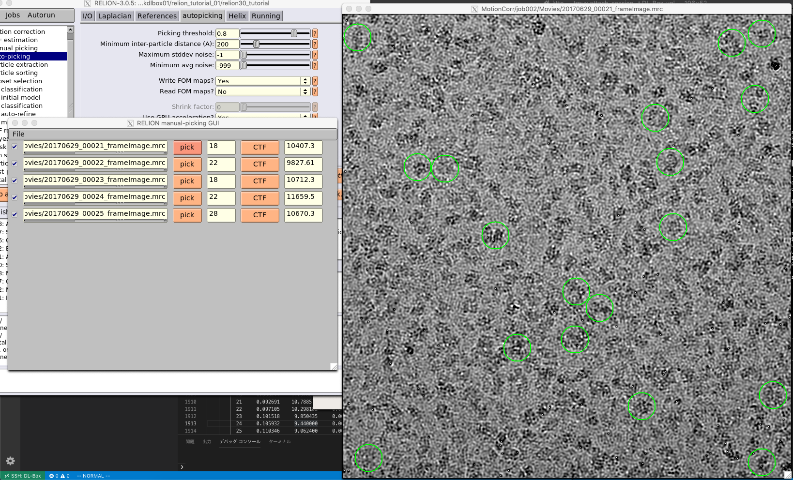Open help for Picking threshold

(x=315, y=33)
